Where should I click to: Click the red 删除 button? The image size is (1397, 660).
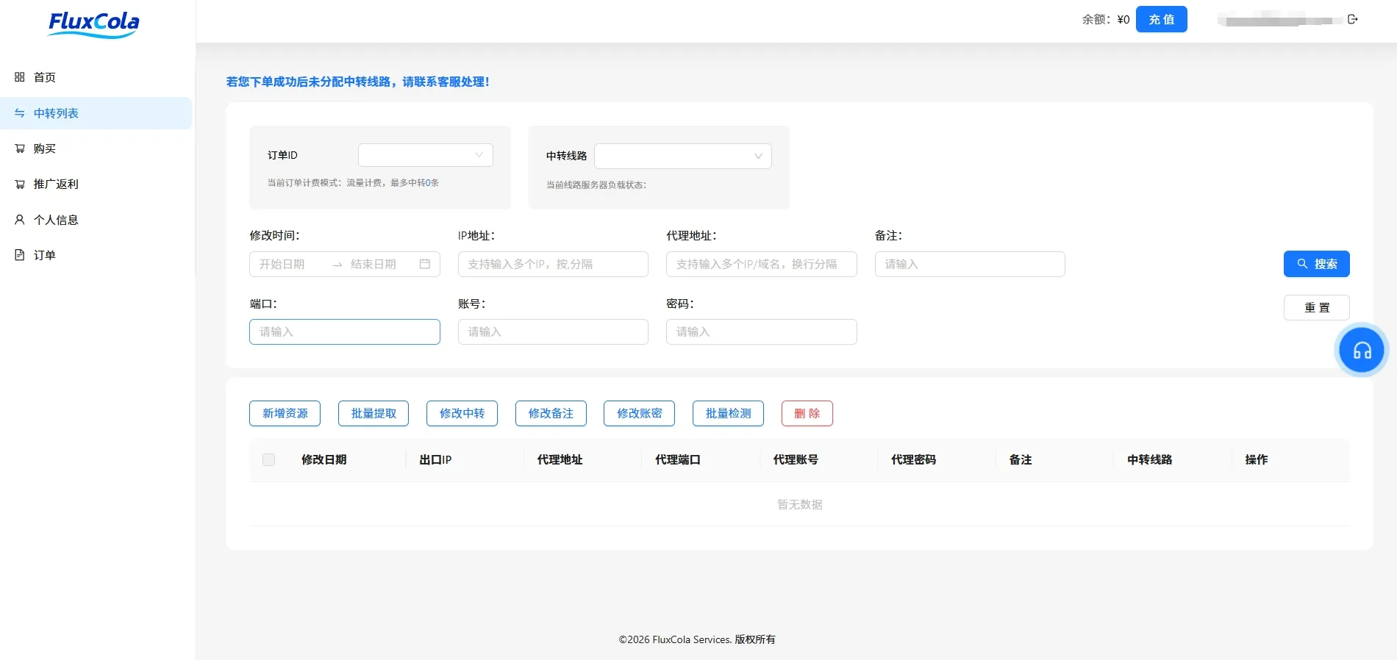coord(807,413)
